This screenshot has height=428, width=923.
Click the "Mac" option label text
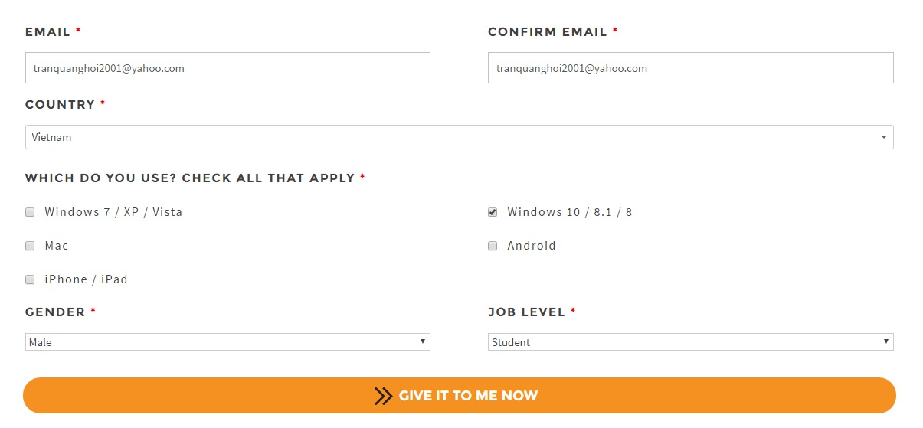point(57,246)
